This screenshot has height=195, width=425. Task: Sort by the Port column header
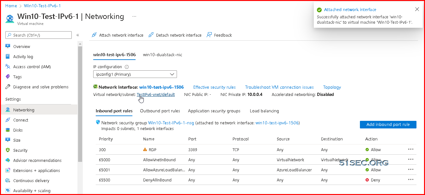pos(192,139)
